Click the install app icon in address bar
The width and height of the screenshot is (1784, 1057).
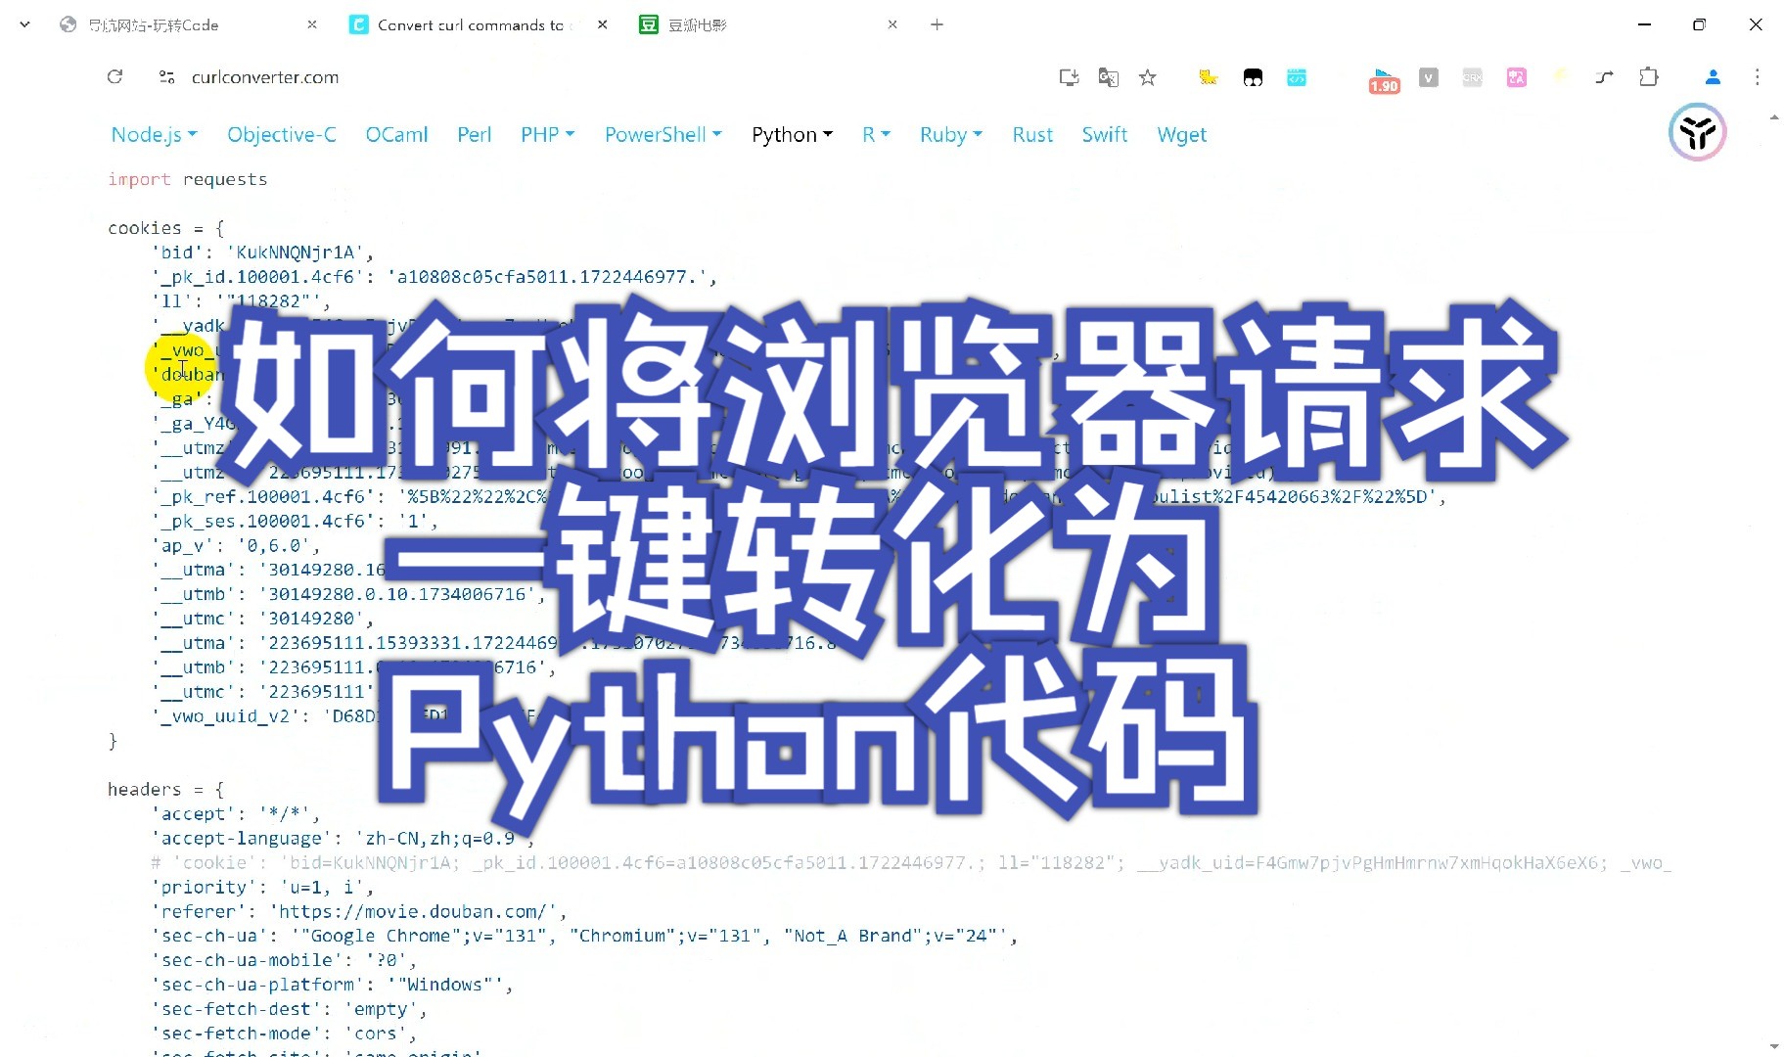[x=1069, y=77]
